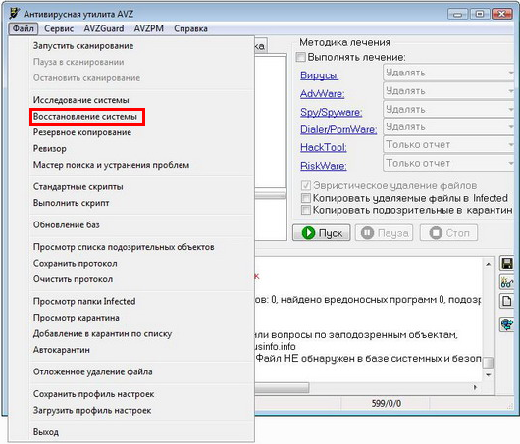Open the Dialer/PornWare action dropdown

tap(449, 126)
